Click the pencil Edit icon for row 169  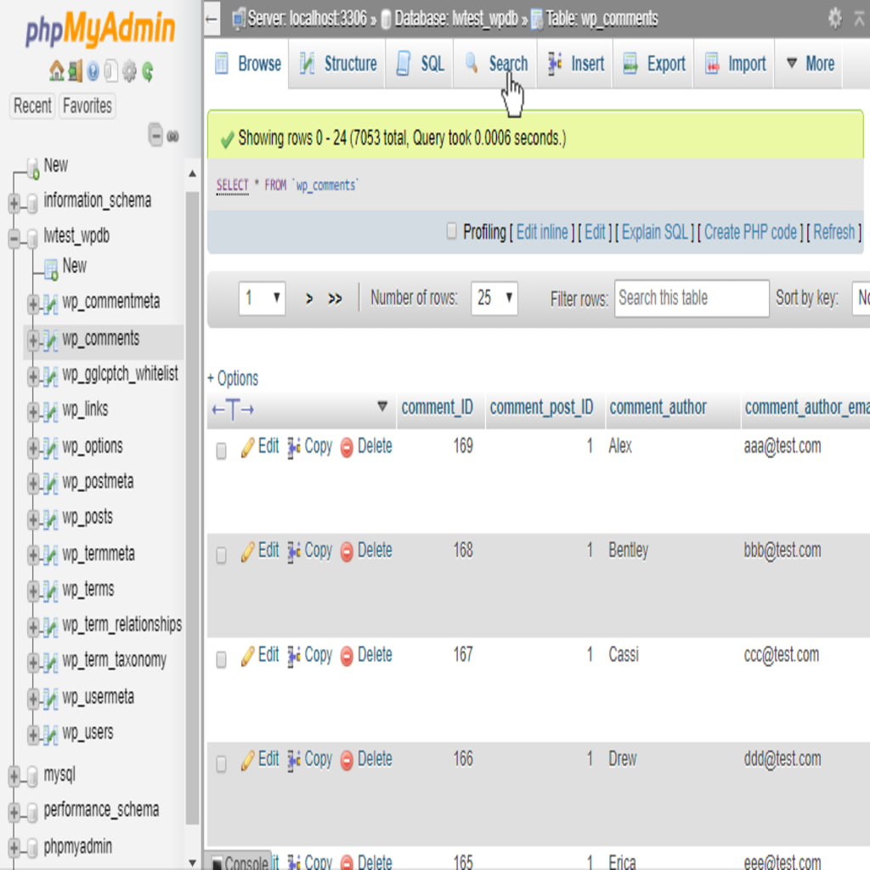248,447
